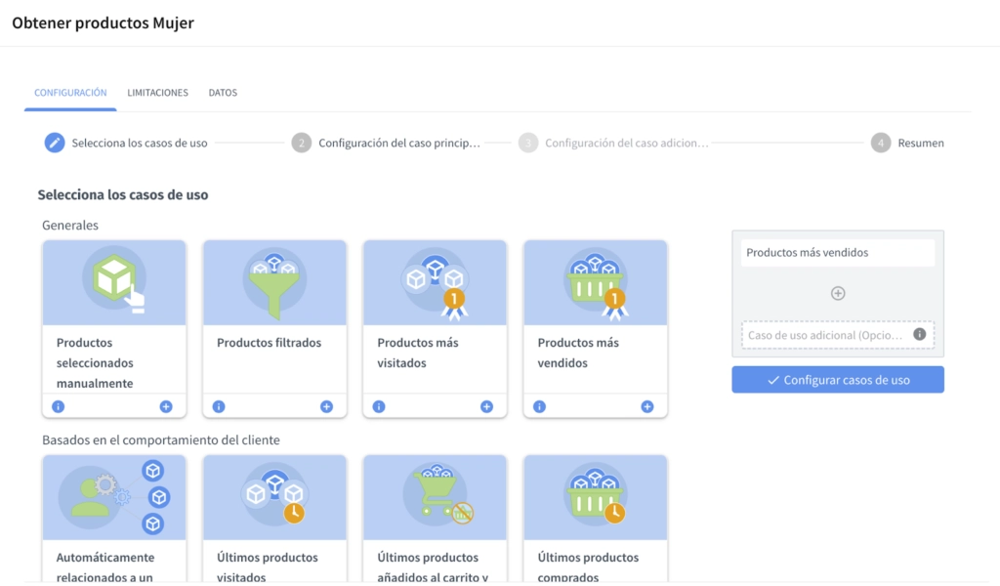Screen dimensions: 1000x586
Task: Click step 1 Selecciona los casos de uso
Action: point(126,143)
